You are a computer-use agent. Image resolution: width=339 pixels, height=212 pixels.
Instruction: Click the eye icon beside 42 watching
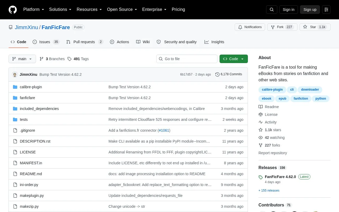point(261,138)
